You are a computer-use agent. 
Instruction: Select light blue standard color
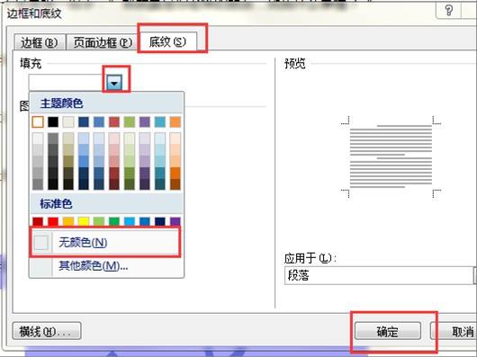pos(130,221)
